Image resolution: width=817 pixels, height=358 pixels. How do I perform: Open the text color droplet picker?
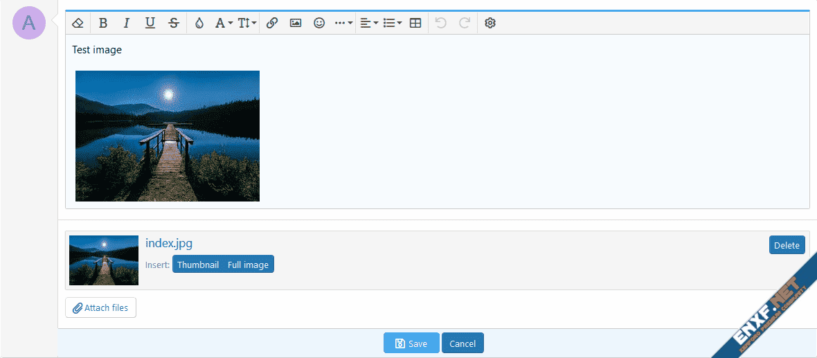coord(199,23)
